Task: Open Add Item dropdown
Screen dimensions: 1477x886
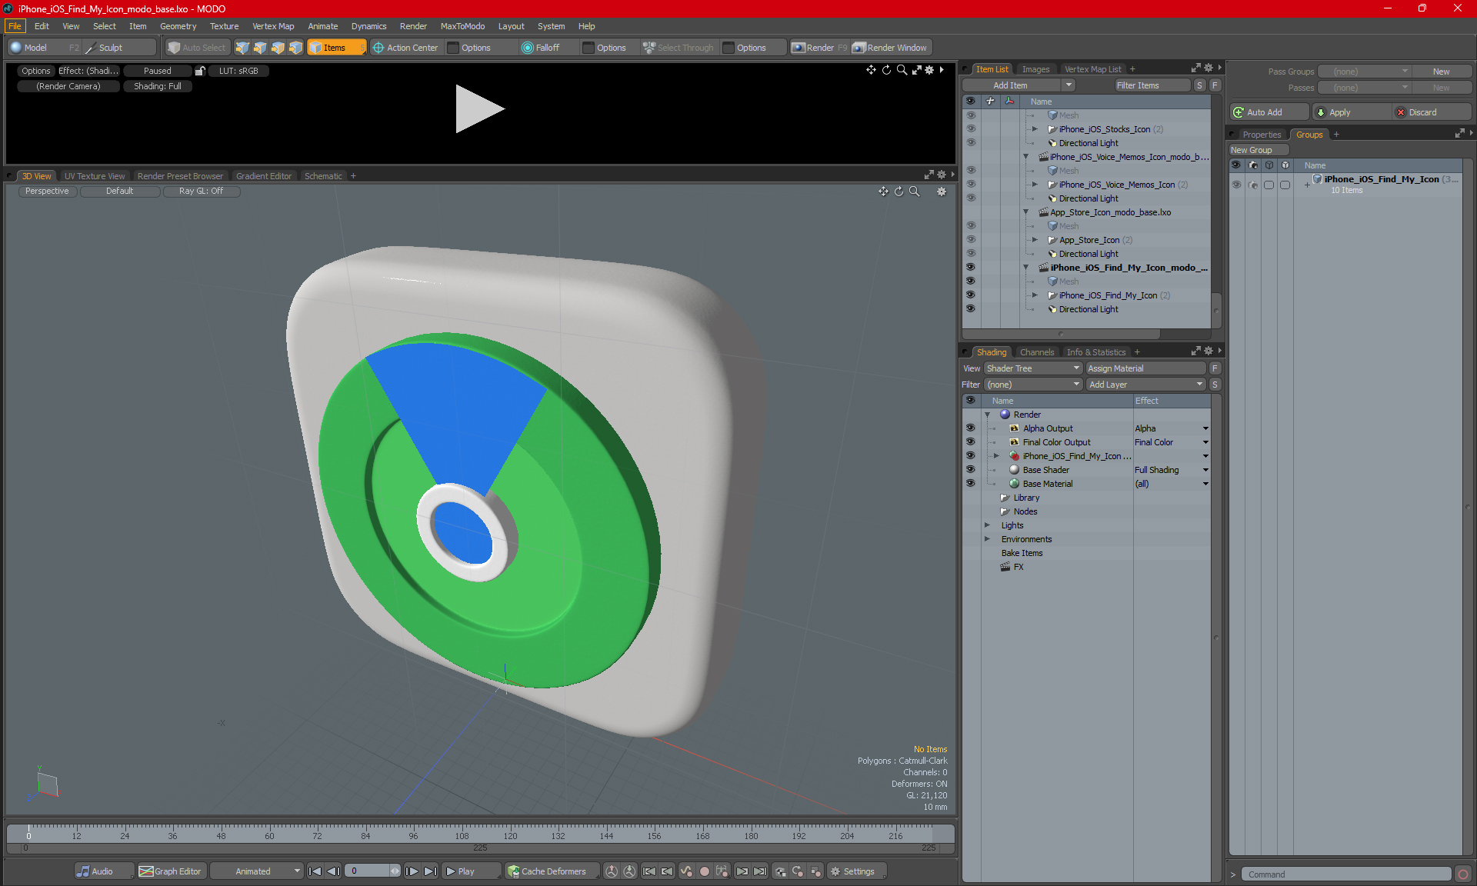Action: (1019, 85)
